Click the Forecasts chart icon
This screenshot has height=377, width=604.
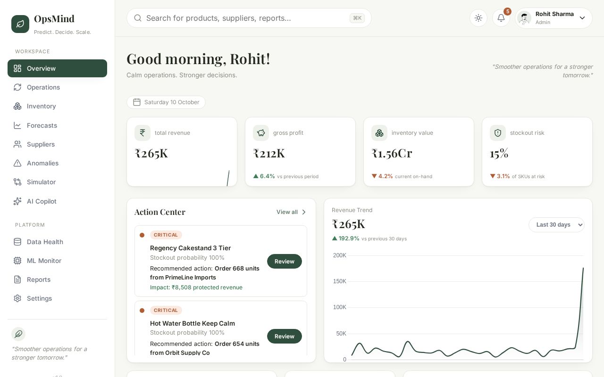pos(17,125)
